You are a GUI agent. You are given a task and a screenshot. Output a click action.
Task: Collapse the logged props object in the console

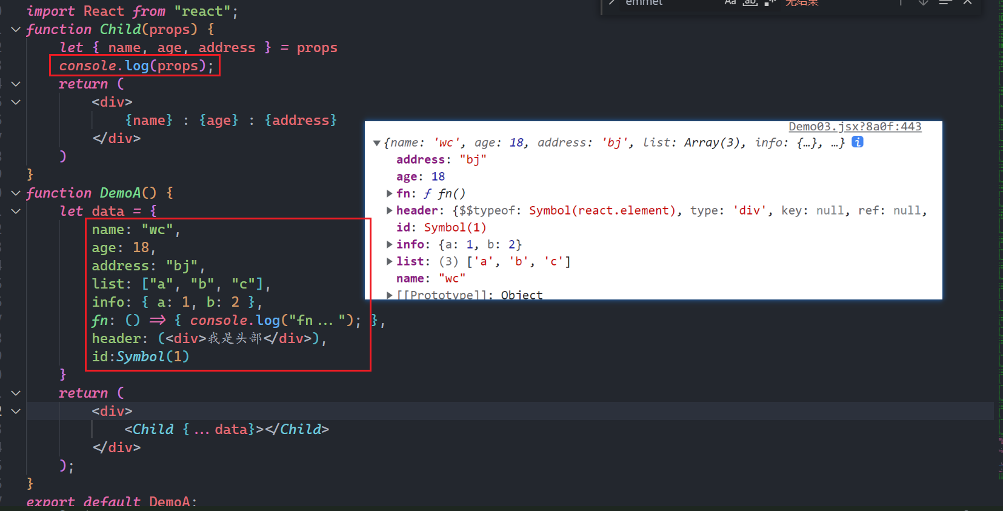(x=377, y=143)
